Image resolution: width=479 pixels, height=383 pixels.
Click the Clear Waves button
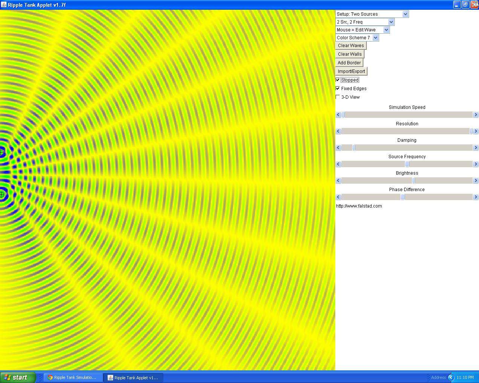(351, 46)
